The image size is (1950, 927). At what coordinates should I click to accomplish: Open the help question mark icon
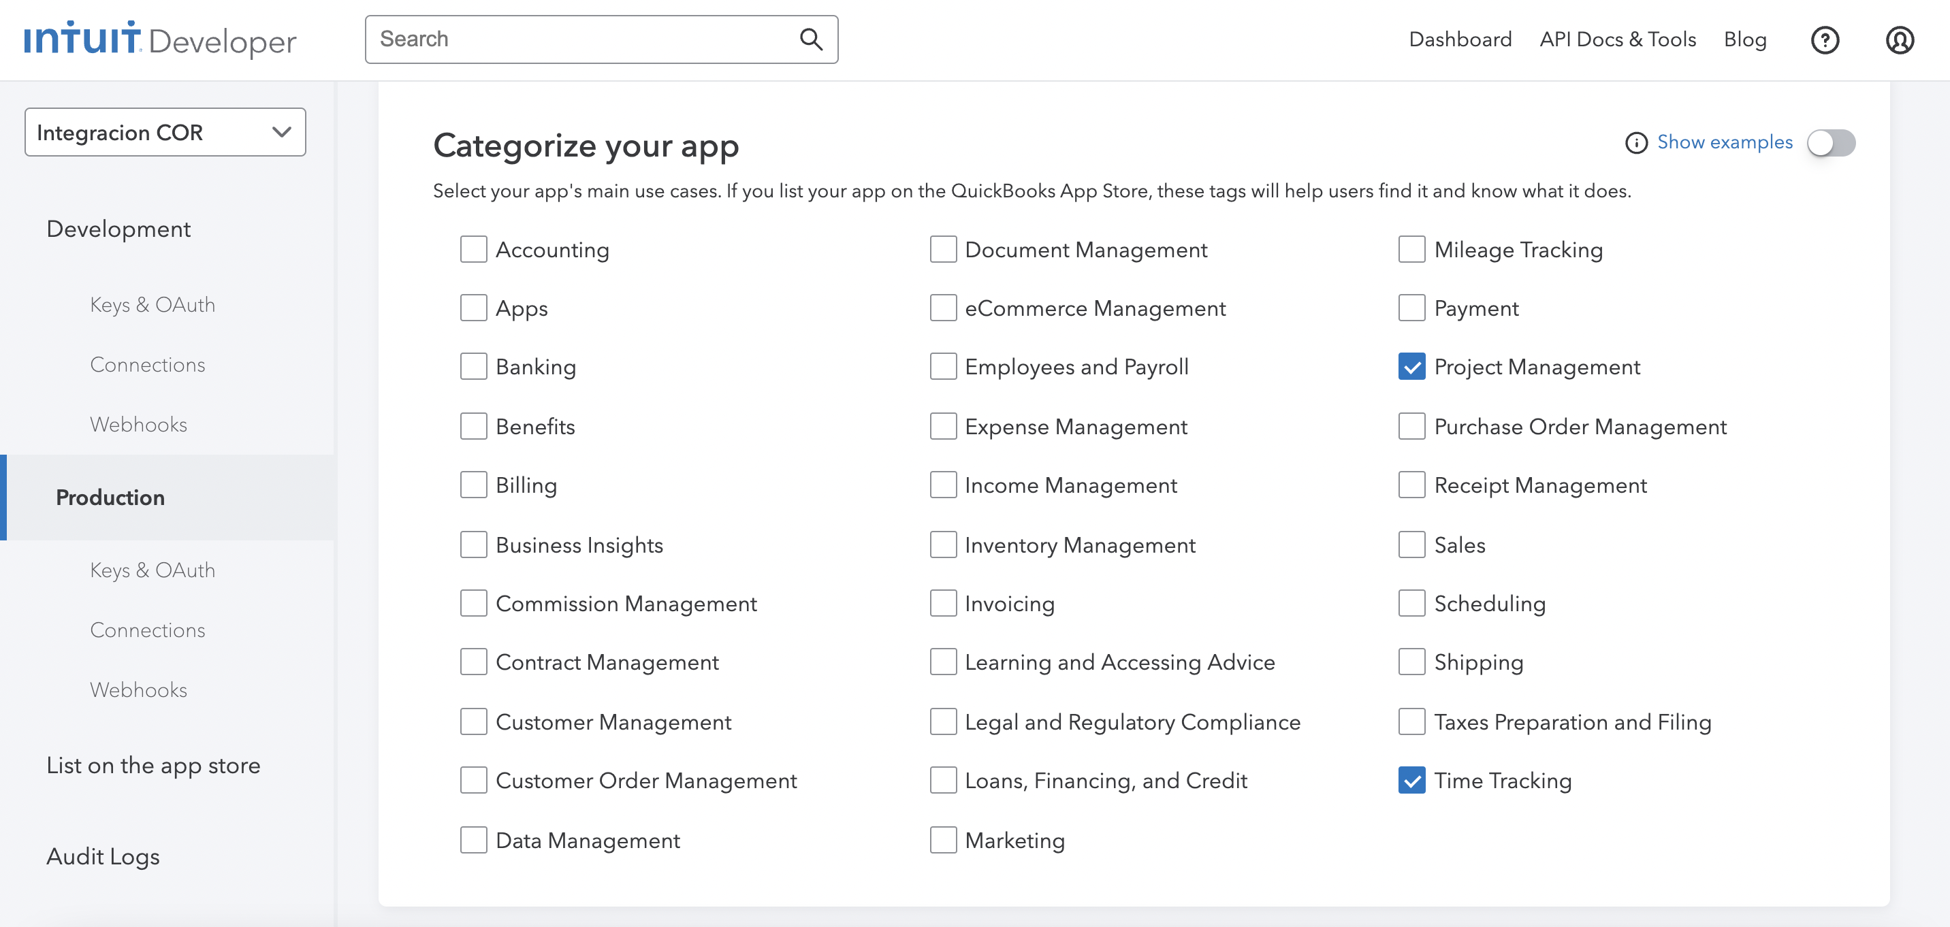1824,40
